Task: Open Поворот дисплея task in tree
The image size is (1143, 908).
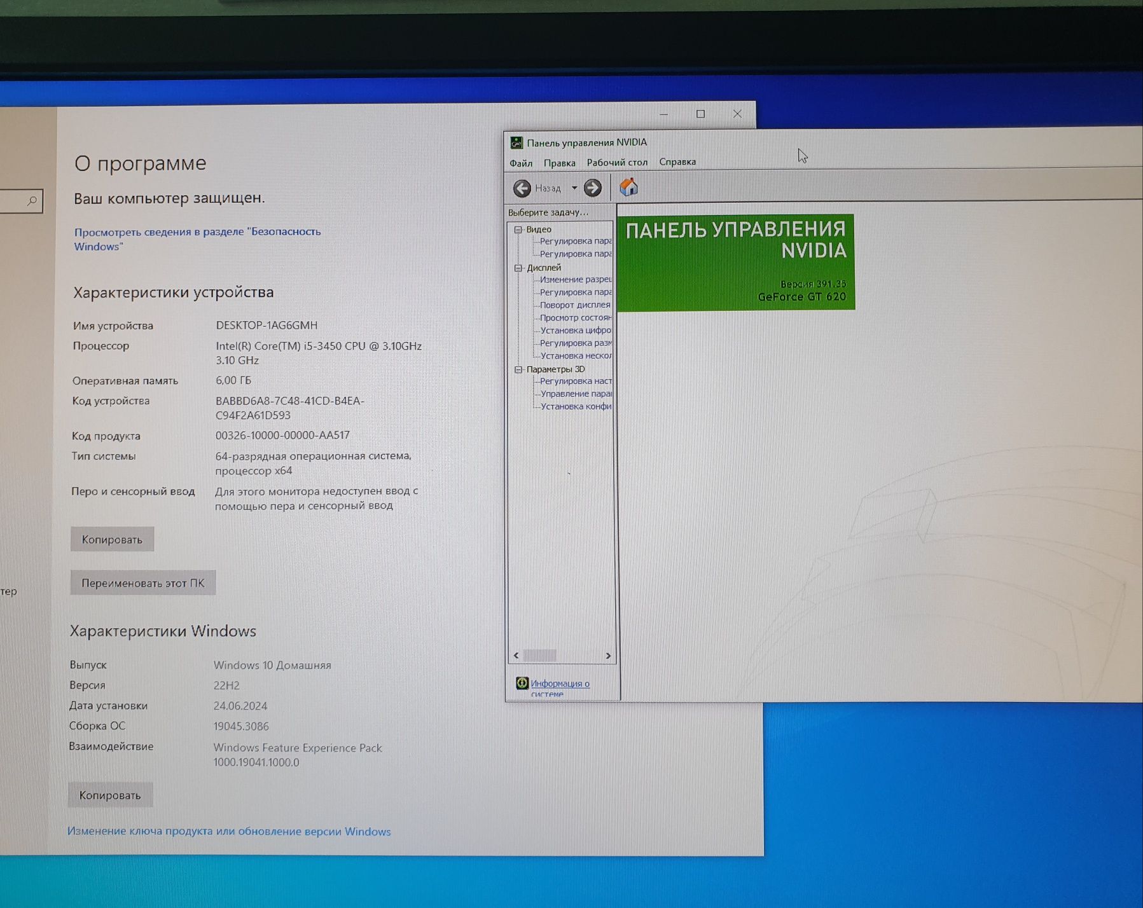Action: (x=575, y=305)
